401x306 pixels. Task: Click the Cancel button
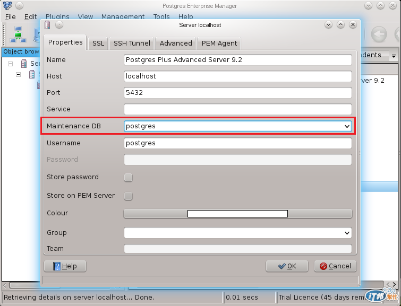pos(335,266)
